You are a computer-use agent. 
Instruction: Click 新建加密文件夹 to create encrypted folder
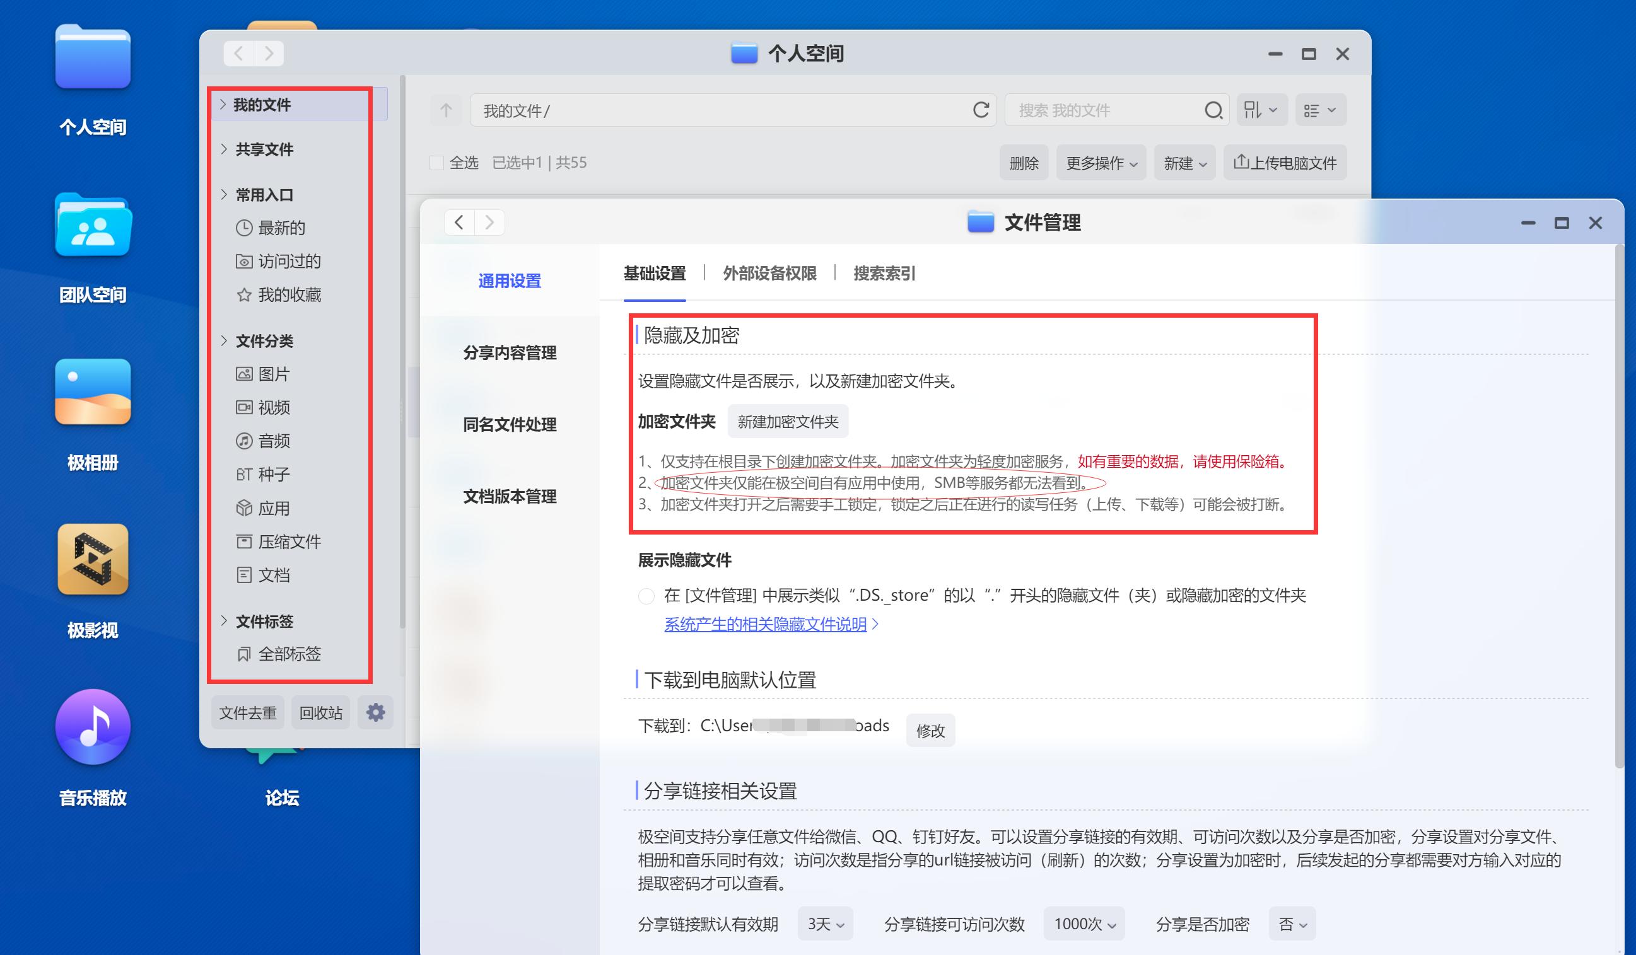[788, 421]
